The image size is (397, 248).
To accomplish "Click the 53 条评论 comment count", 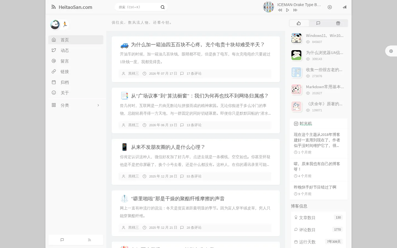I will click(194, 176).
